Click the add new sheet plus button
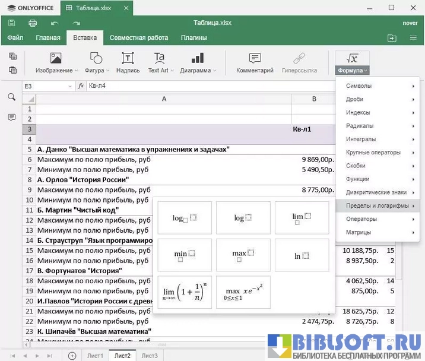The height and width of the screenshot is (361, 425). (72, 356)
